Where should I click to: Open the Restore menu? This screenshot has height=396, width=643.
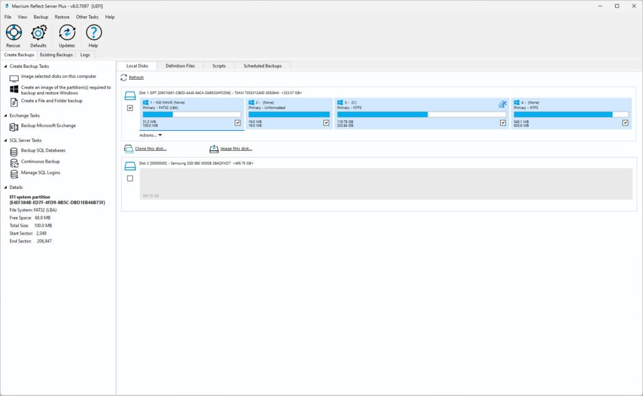(x=62, y=17)
